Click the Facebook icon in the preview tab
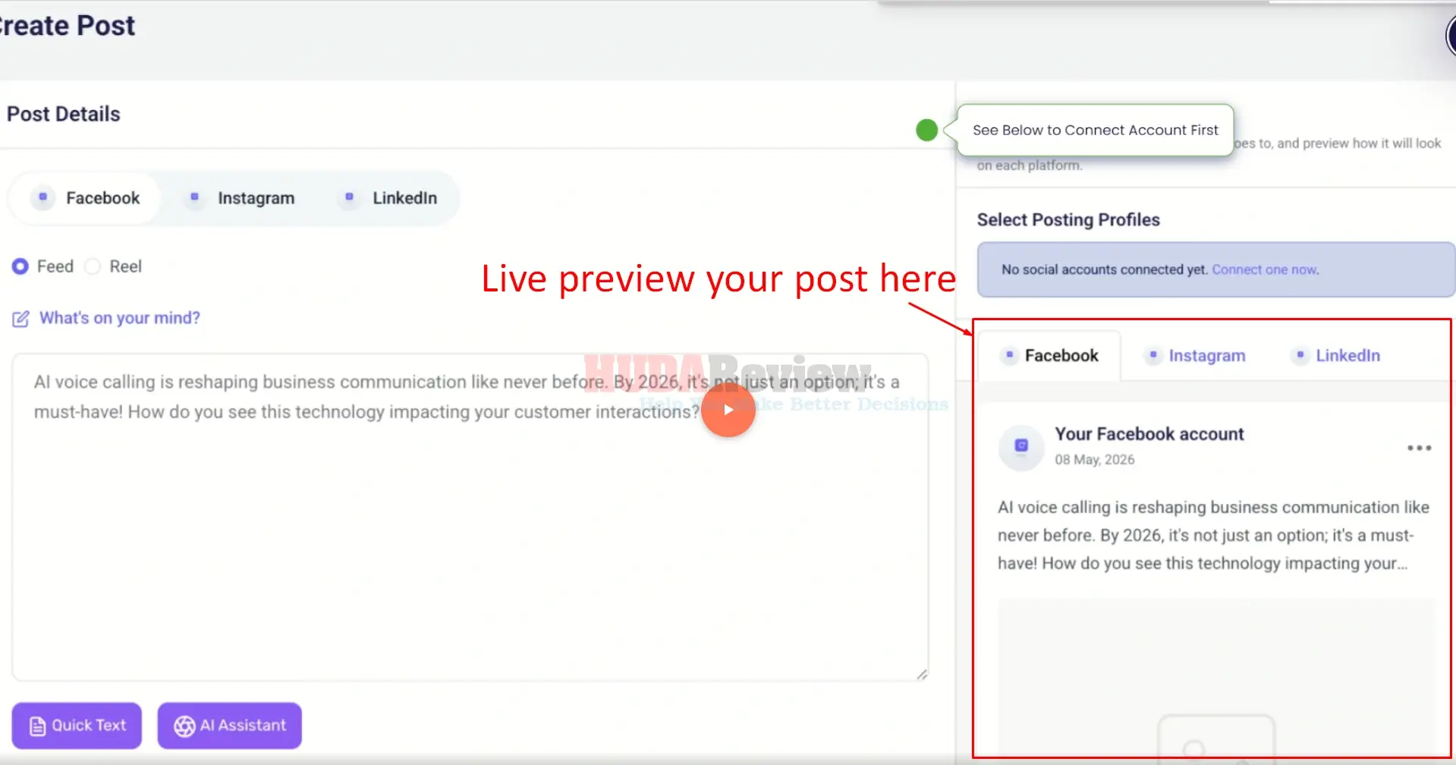The image size is (1456, 765). tap(1009, 354)
